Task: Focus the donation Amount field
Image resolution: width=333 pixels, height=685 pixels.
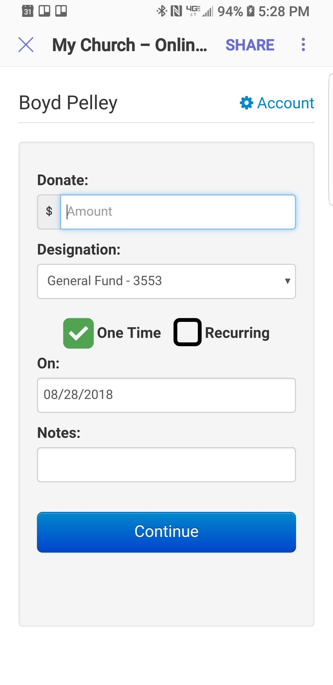Action: [178, 212]
